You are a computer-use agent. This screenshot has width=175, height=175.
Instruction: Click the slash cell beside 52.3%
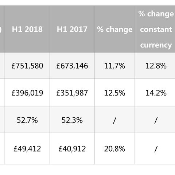click(x=114, y=120)
